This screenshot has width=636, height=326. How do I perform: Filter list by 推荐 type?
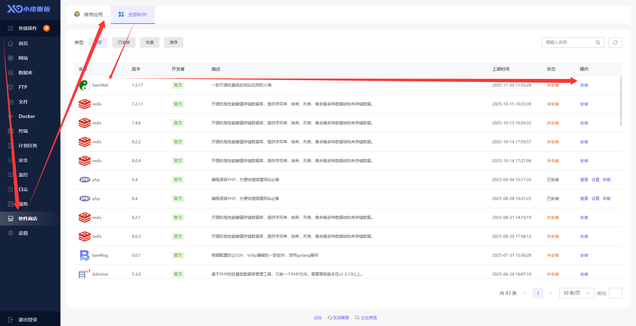coord(173,42)
